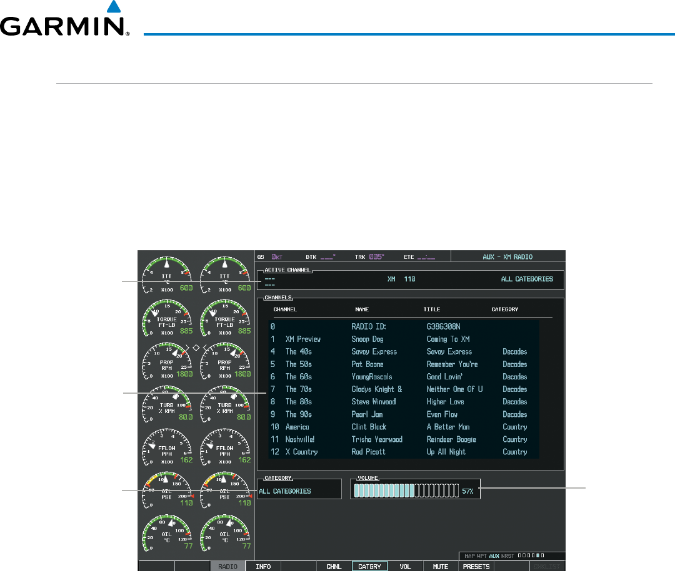Click the right FFLOW PPH gauge
This screenshot has height=571, width=675.
point(225,447)
